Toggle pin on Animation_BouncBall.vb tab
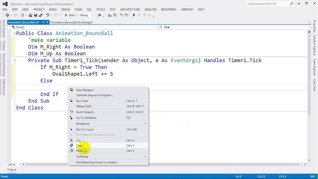The height and width of the screenshot is (179, 318). click(43, 22)
